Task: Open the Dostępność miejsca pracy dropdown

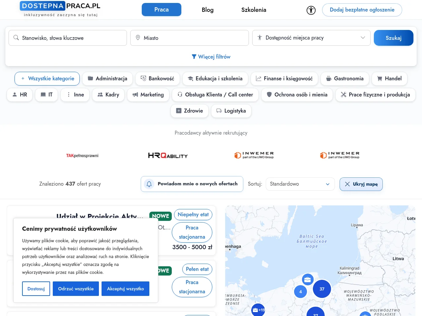Action: click(311, 38)
